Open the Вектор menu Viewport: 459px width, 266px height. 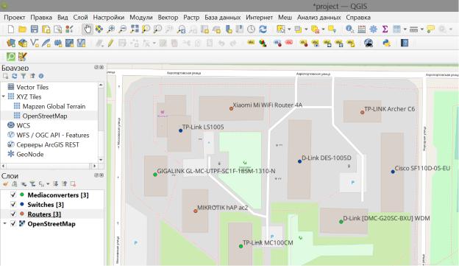point(168,17)
